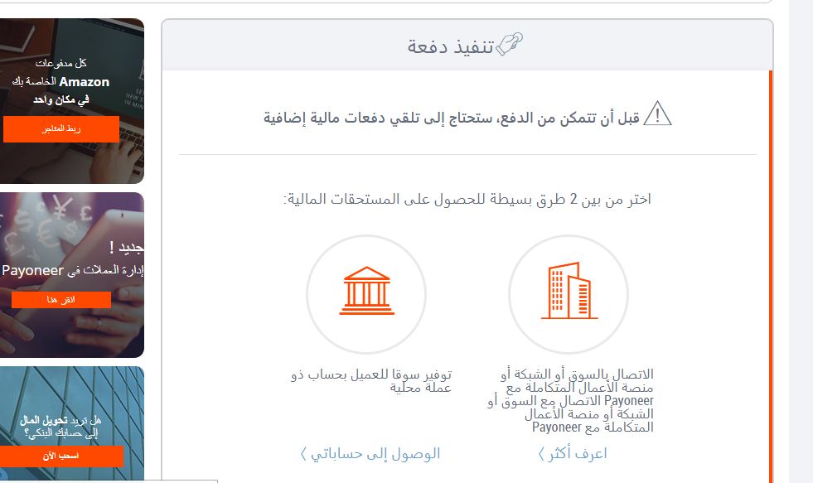Click the warning text 'قبل أن تتمكن من الدفع'
This screenshot has height=483, width=813.
point(452,118)
